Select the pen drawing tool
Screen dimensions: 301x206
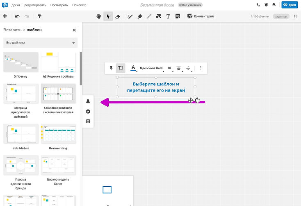[x=130, y=16]
